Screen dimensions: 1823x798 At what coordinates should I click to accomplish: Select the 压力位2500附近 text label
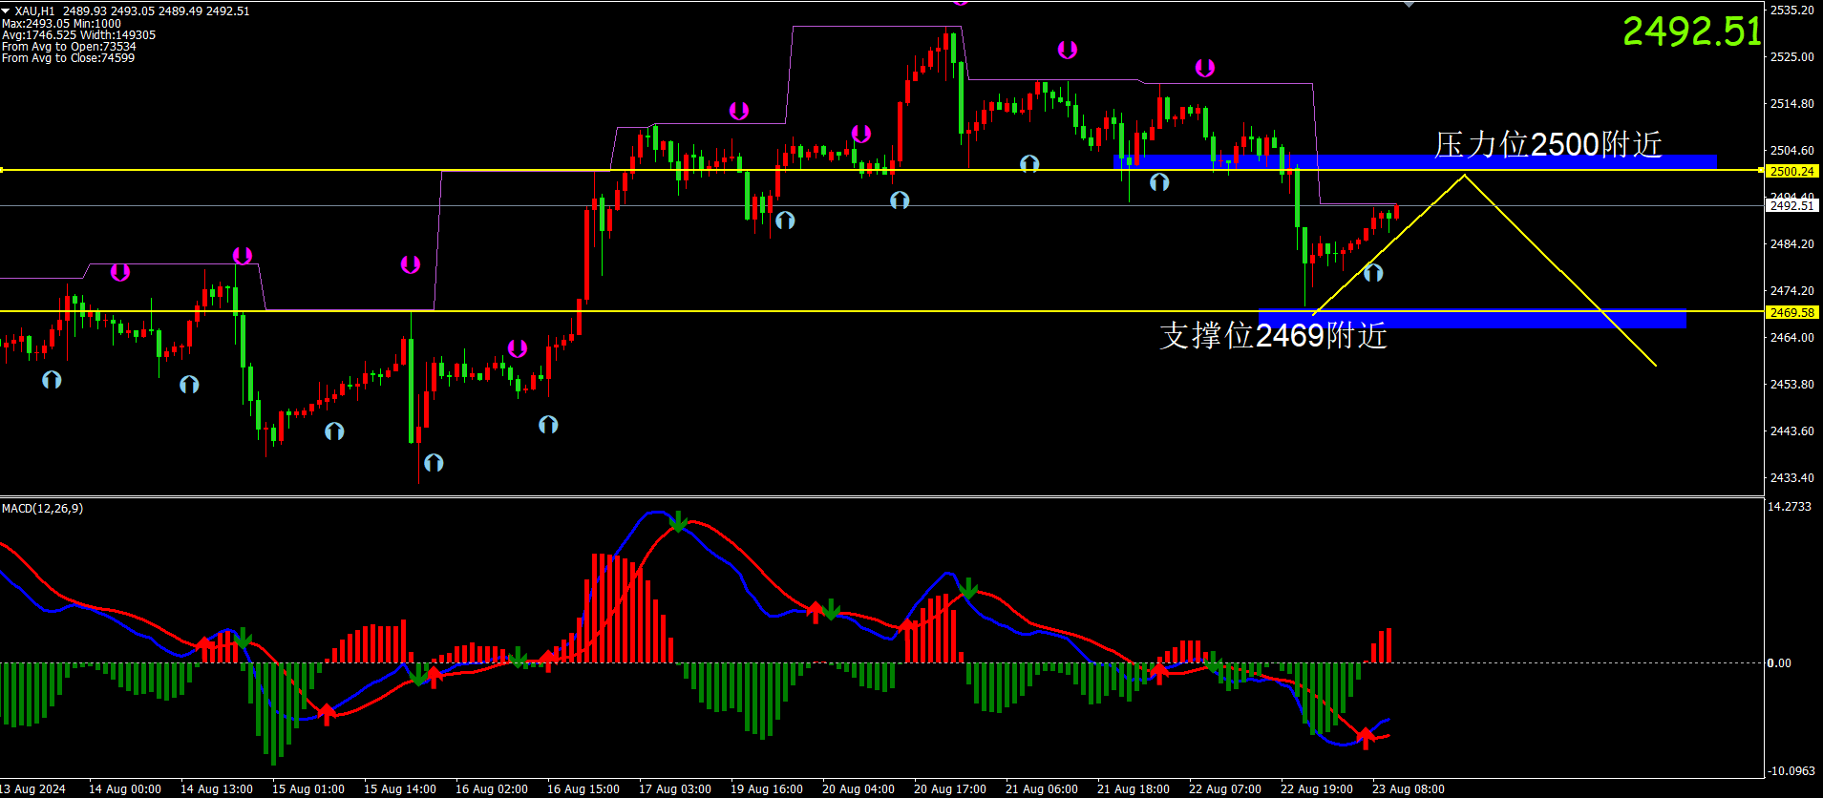point(1548,144)
